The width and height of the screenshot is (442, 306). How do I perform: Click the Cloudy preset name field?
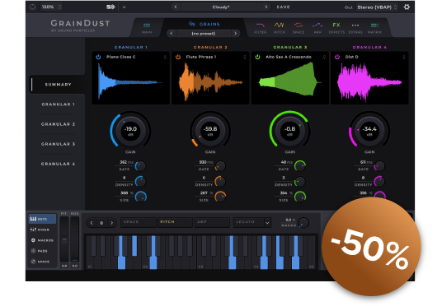tap(221, 7)
